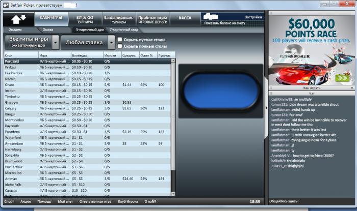The width and height of the screenshot is (357, 211).
Task: Open the КАССА cashier tab
Action: (x=185, y=19)
